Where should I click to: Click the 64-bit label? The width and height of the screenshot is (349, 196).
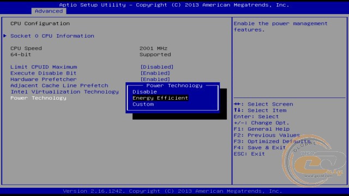pos(21,54)
